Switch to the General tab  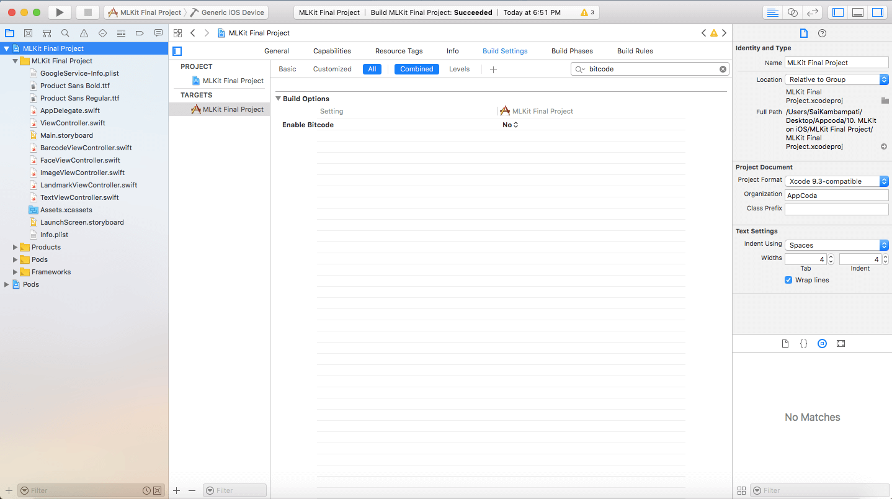click(x=277, y=51)
